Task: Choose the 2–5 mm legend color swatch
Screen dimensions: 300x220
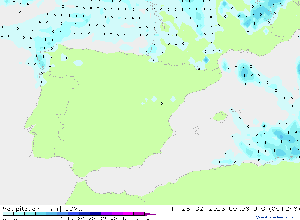Action: click(41, 214)
